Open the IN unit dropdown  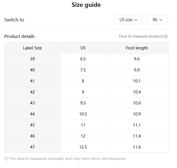tap(157, 20)
